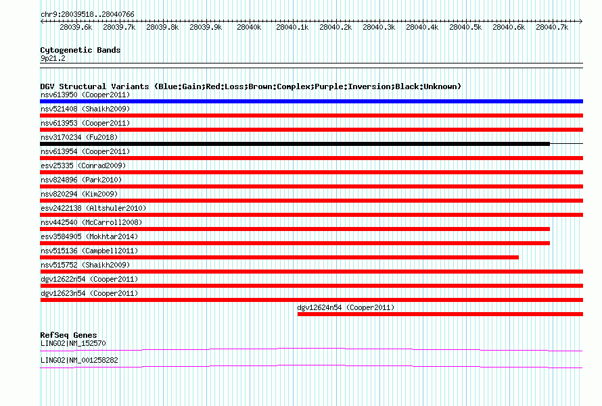Click the 28039.7k ruler tick label
The height and width of the screenshot is (406, 602).
119,27
